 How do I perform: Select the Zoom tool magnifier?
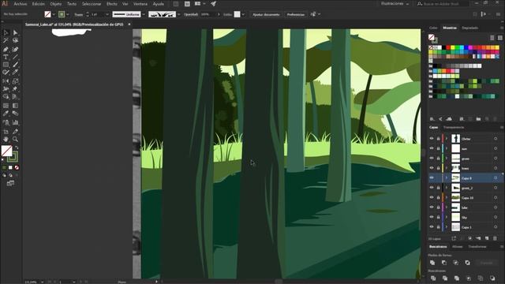15,139
